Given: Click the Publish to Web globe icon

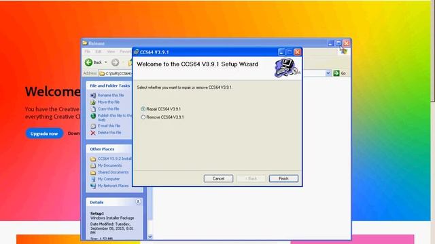Looking at the screenshot, I should click(x=93, y=116).
